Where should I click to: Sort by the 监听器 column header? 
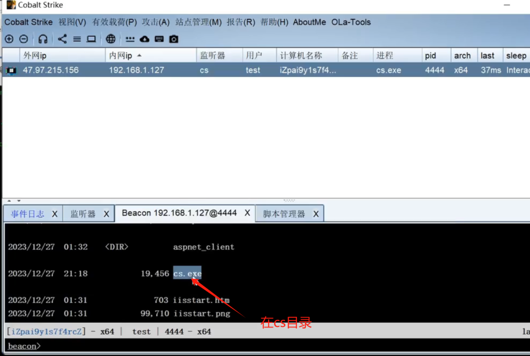click(x=219, y=55)
